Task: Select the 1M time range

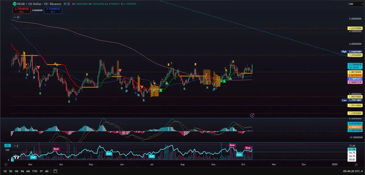Action: click(x=17, y=171)
